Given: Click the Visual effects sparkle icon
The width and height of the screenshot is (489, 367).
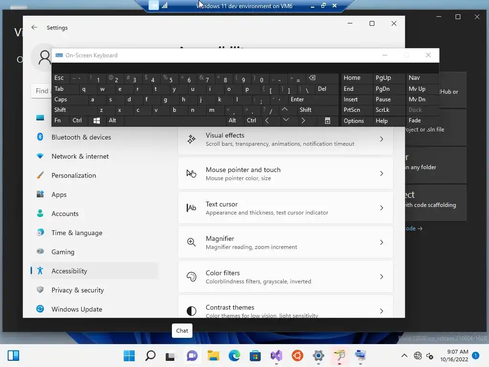Looking at the screenshot, I should [x=191, y=139].
